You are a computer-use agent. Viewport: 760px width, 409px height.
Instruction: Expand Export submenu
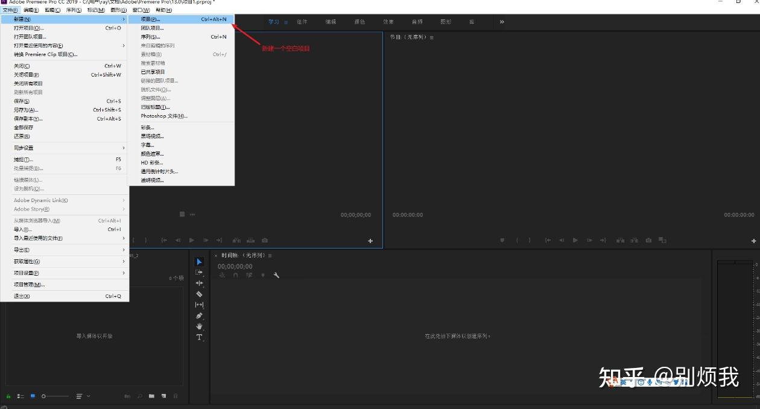coord(123,250)
